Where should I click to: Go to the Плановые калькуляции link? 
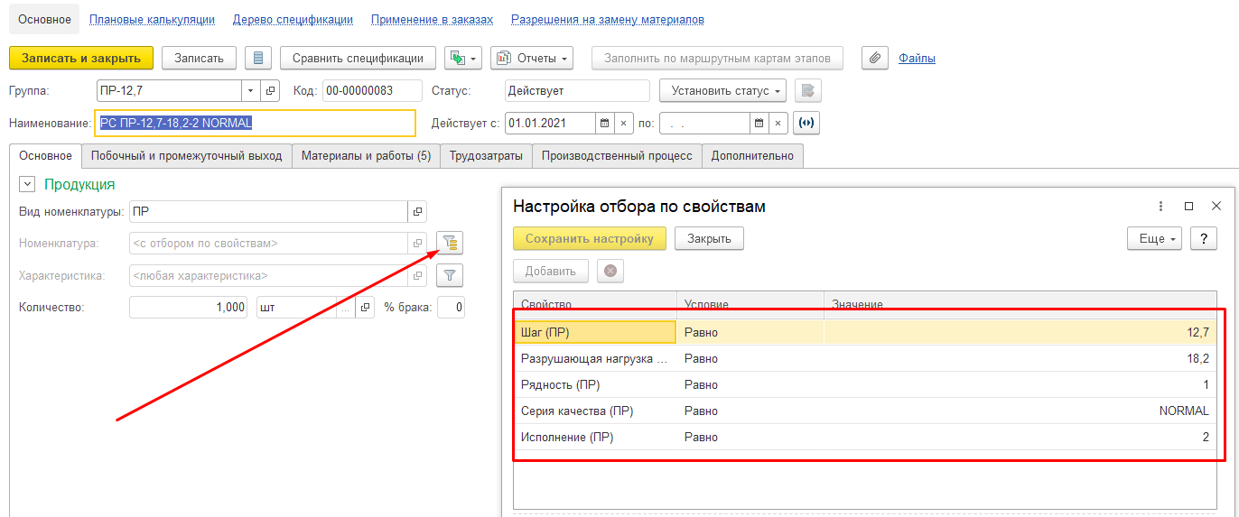click(152, 19)
